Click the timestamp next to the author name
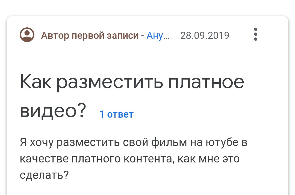The image size is (295, 195). pos(205,36)
